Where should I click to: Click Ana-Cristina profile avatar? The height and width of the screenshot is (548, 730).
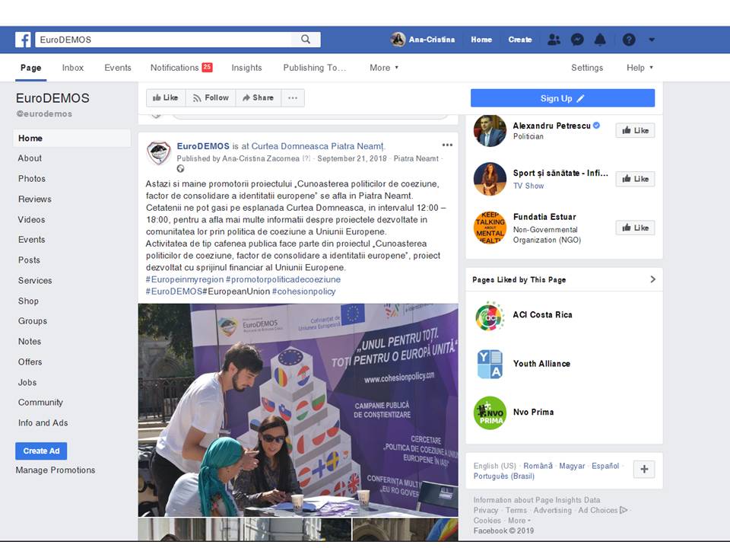pyautogui.click(x=398, y=40)
